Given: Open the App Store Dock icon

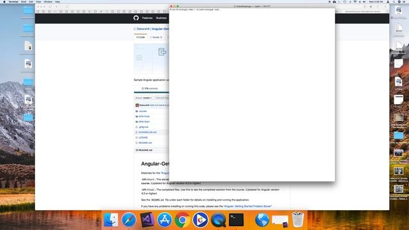Looking at the screenshot, I should pyautogui.click(x=164, y=220).
